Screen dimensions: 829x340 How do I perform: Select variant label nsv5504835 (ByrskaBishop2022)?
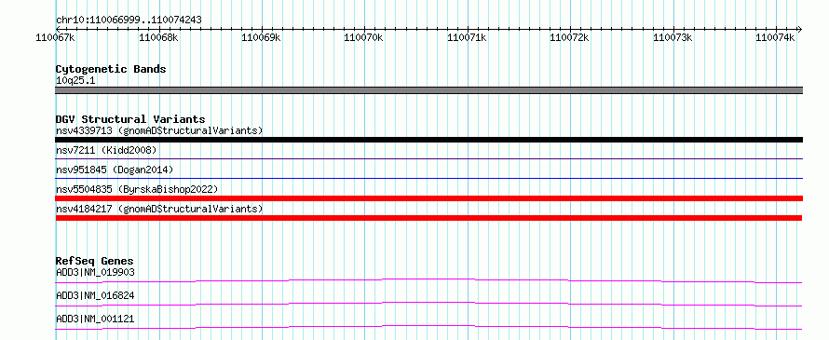136,189
